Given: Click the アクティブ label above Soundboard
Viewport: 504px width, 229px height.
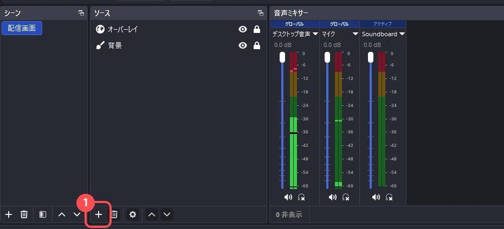Looking at the screenshot, I should [x=383, y=24].
